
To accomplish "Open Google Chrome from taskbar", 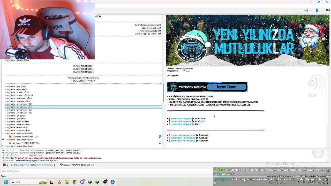I will click(74, 182).
